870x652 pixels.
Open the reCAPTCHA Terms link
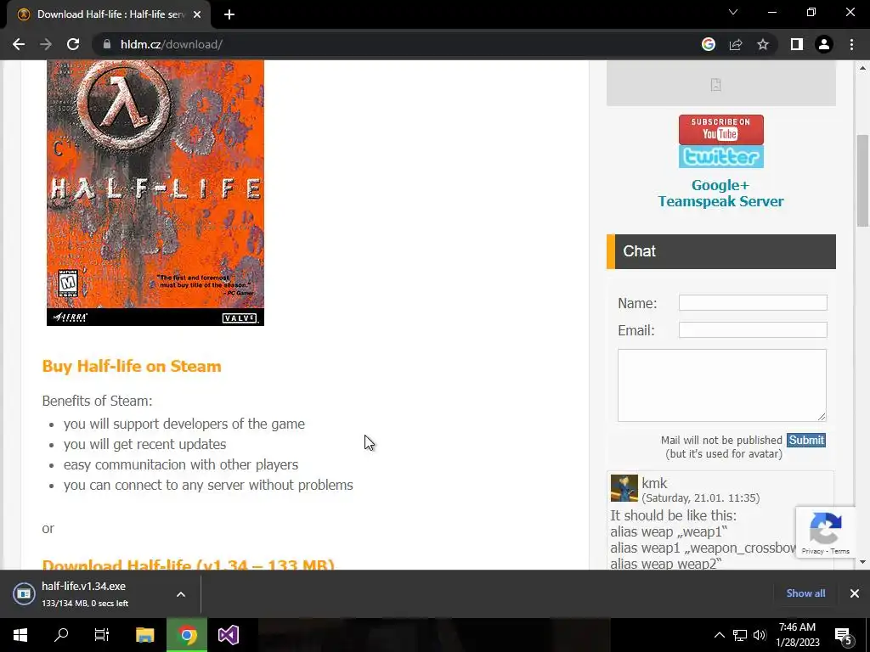(840, 551)
